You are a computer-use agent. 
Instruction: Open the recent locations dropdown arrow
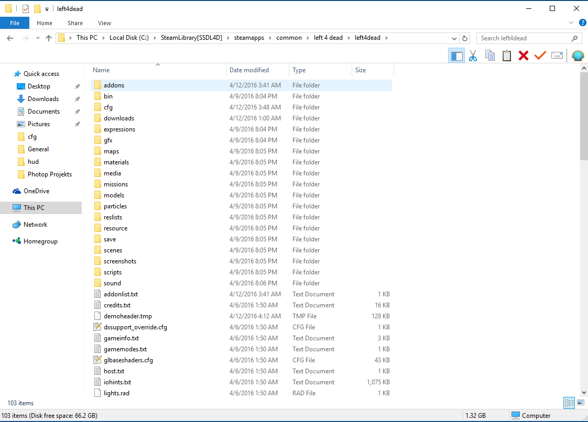coord(38,38)
